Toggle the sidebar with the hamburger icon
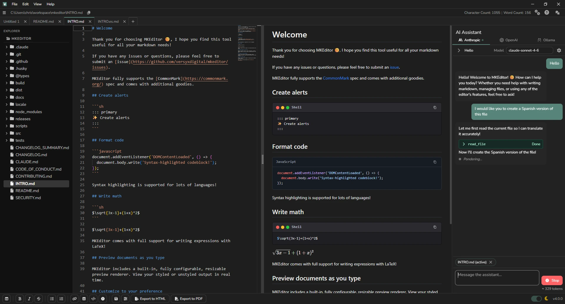The width and height of the screenshot is (565, 304). pos(4,13)
